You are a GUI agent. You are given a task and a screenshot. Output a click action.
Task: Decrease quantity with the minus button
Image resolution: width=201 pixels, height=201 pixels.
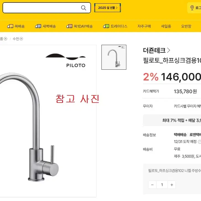[x=152, y=185]
